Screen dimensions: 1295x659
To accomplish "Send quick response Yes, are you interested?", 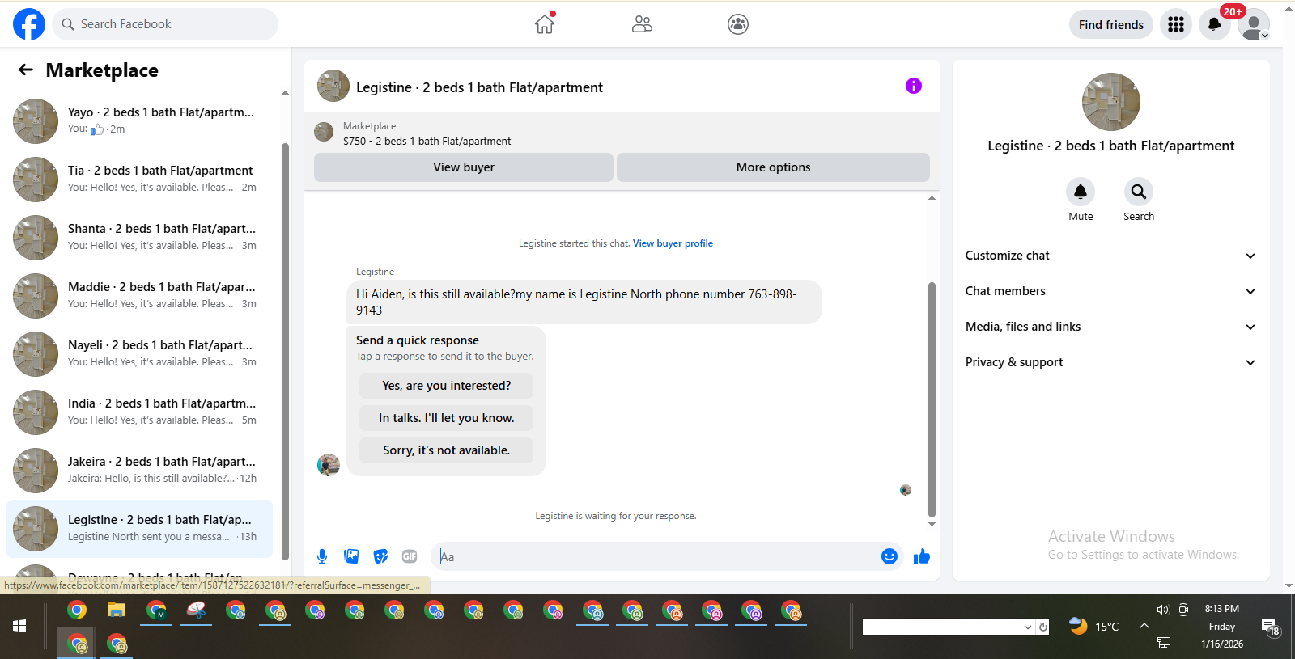I will [x=446, y=386].
